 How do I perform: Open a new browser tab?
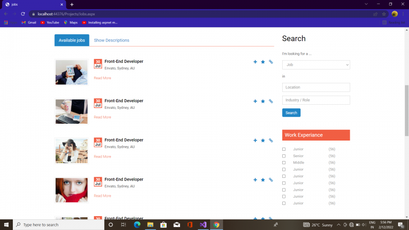(72, 5)
